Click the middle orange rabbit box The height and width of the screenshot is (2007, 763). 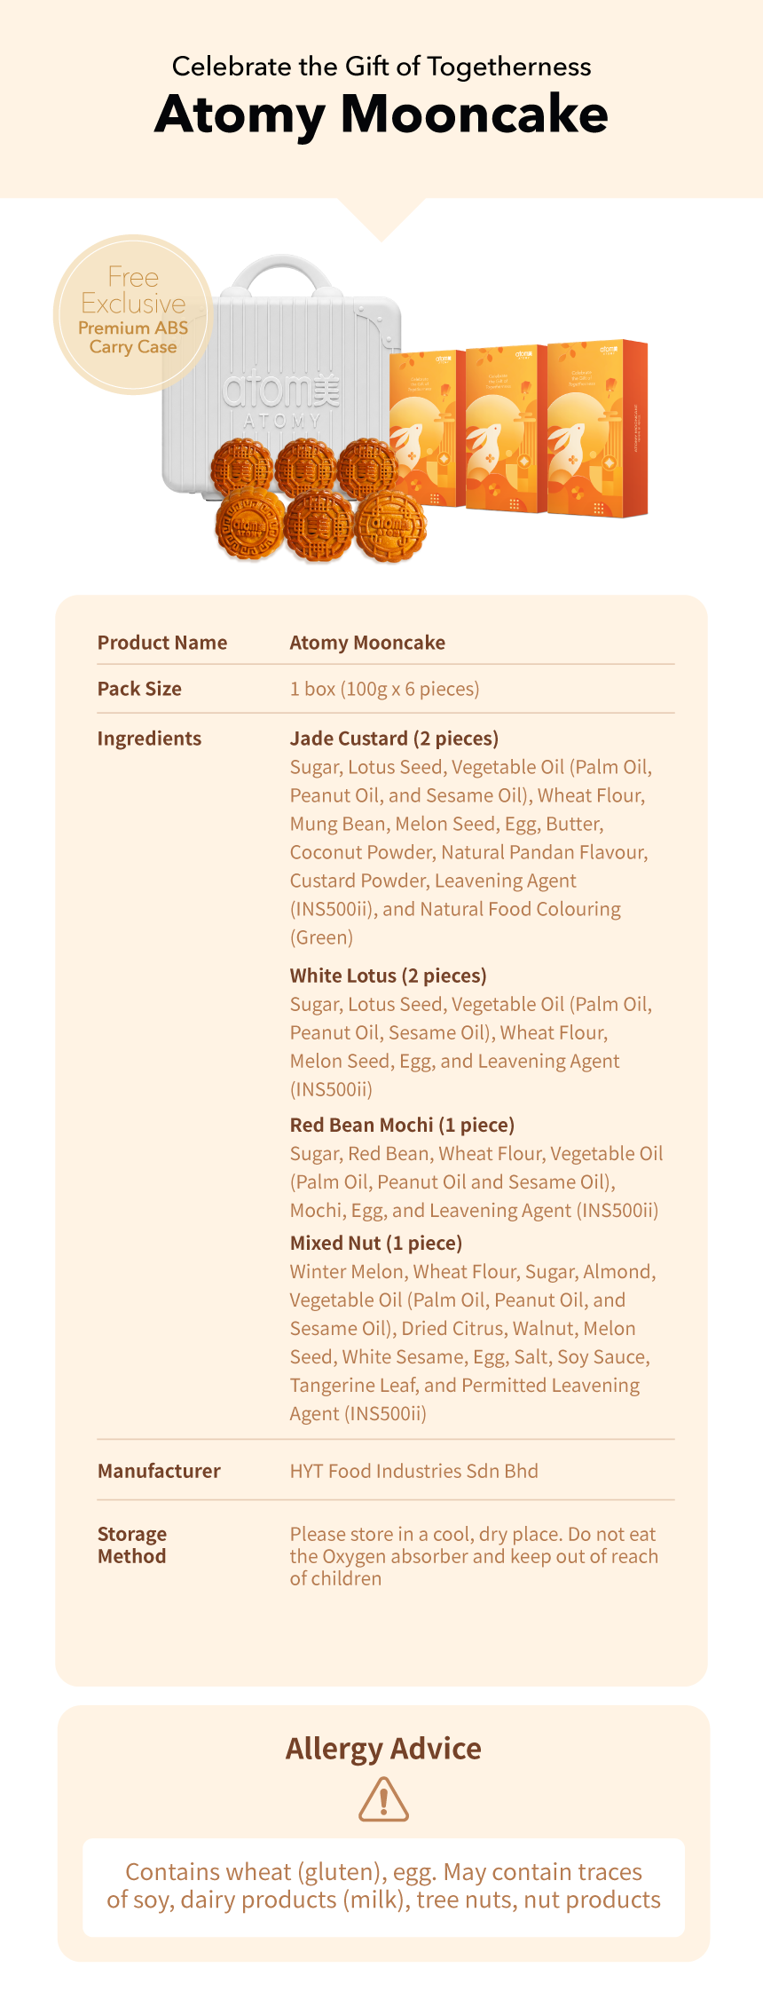click(x=507, y=429)
